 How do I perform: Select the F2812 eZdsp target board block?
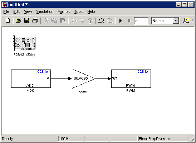(24, 43)
